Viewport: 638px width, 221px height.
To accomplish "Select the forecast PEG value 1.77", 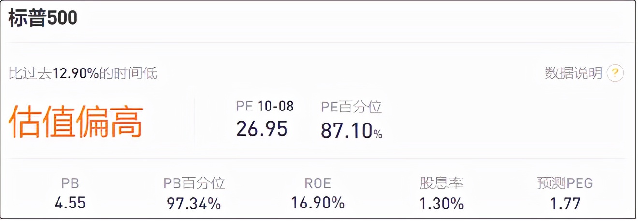I will click(x=565, y=203).
